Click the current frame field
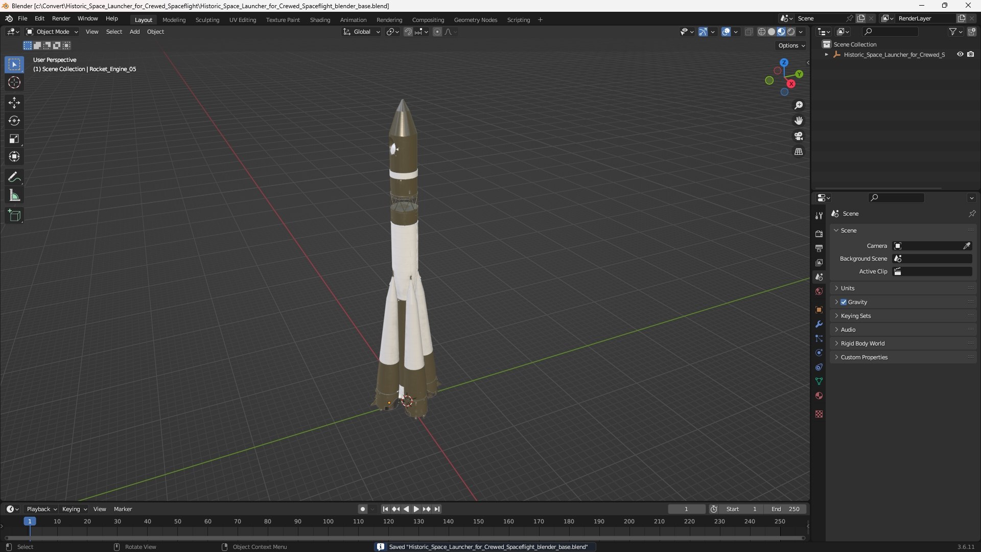The image size is (981, 552). pos(686,509)
